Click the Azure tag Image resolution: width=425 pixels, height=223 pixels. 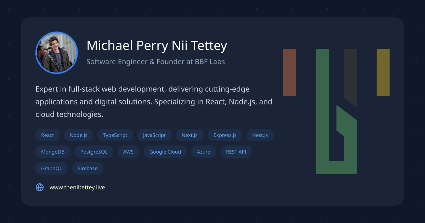(204, 152)
